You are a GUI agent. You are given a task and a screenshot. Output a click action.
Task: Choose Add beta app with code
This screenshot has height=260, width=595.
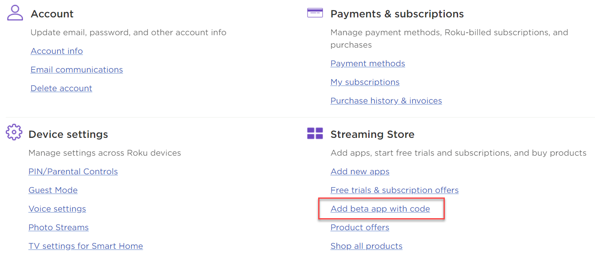pos(380,209)
